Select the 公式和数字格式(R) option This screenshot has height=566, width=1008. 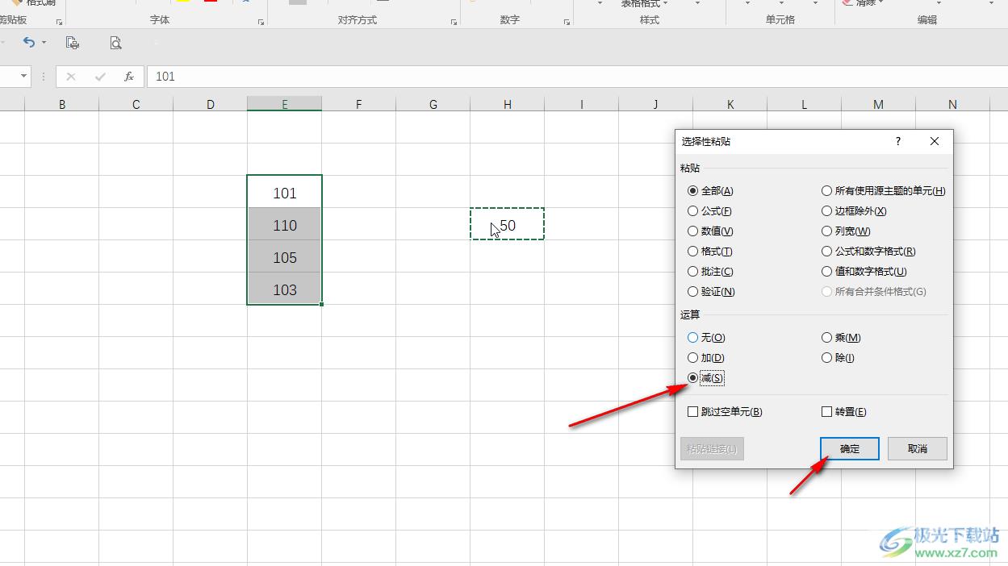coord(868,252)
